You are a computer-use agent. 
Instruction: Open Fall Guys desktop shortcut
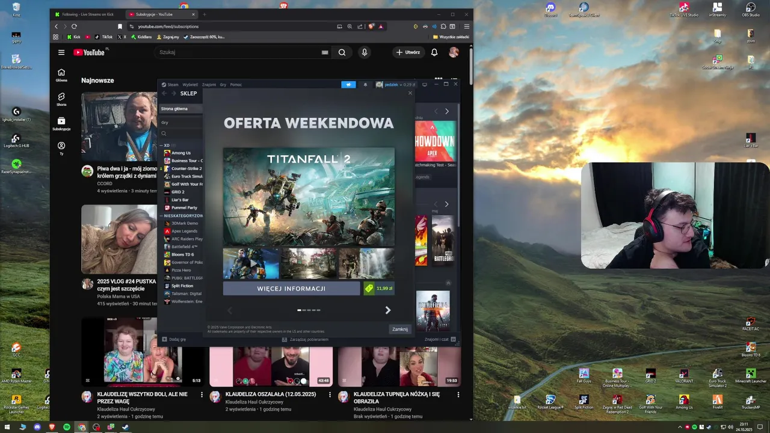point(584,376)
